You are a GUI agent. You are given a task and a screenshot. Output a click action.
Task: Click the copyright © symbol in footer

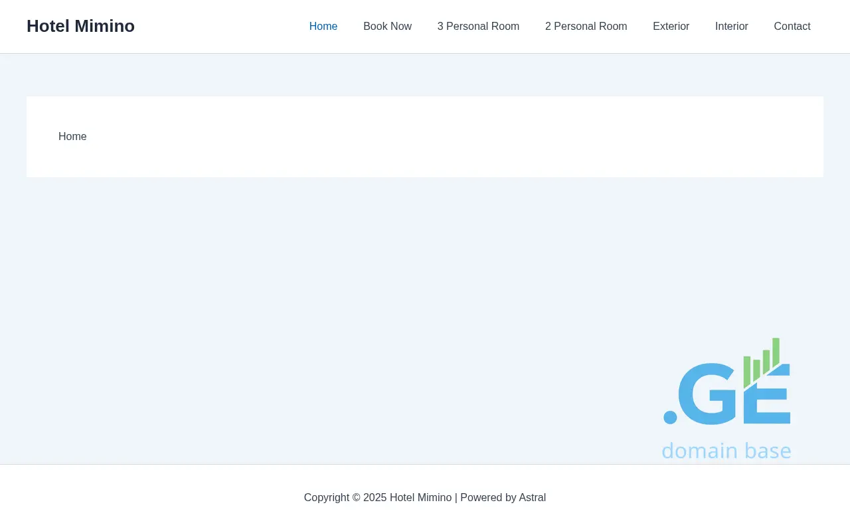(356, 498)
